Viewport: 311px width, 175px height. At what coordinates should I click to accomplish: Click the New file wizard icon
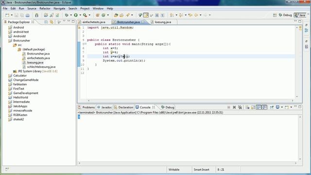pos(7,15)
